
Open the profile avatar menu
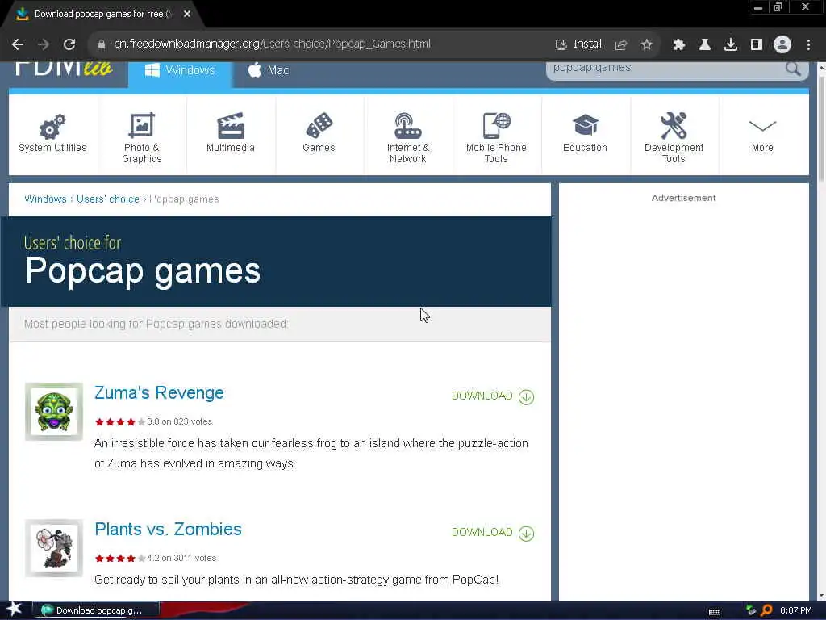782,45
